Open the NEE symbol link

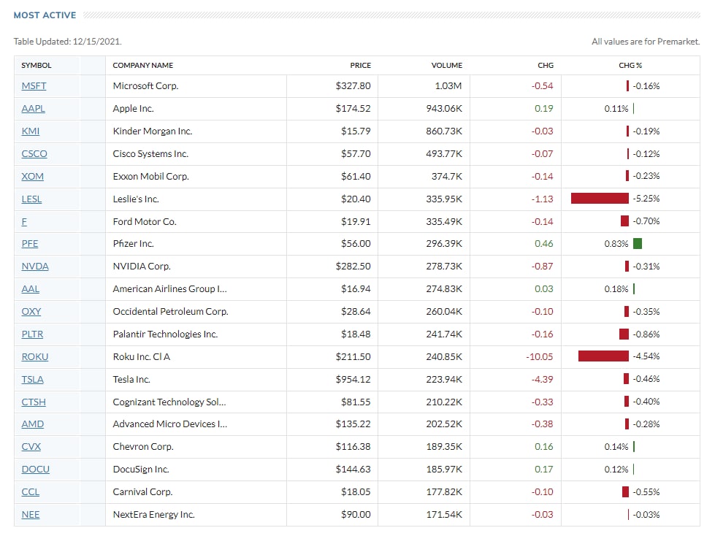point(31,515)
